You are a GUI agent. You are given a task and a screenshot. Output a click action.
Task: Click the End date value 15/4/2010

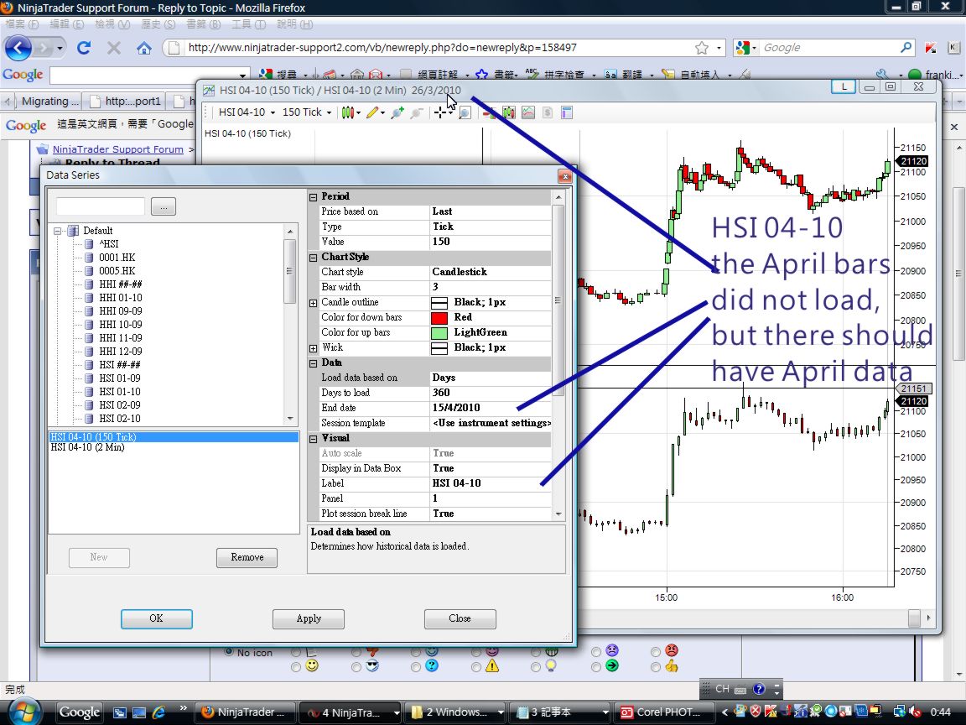(x=456, y=408)
